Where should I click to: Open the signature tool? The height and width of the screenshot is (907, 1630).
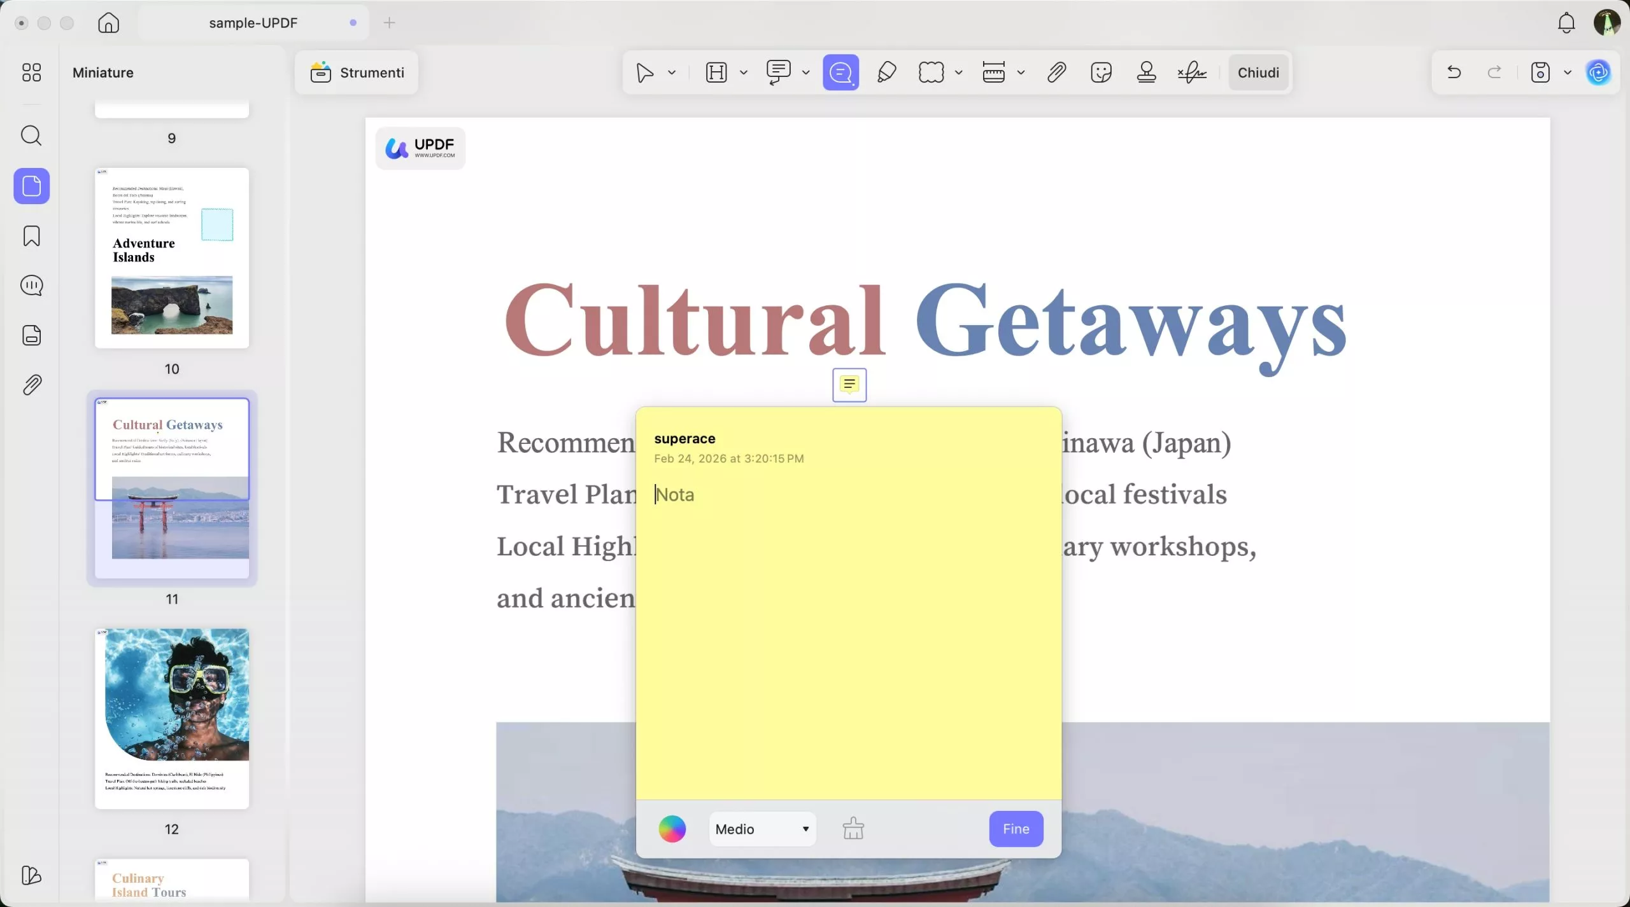tap(1192, 73)
